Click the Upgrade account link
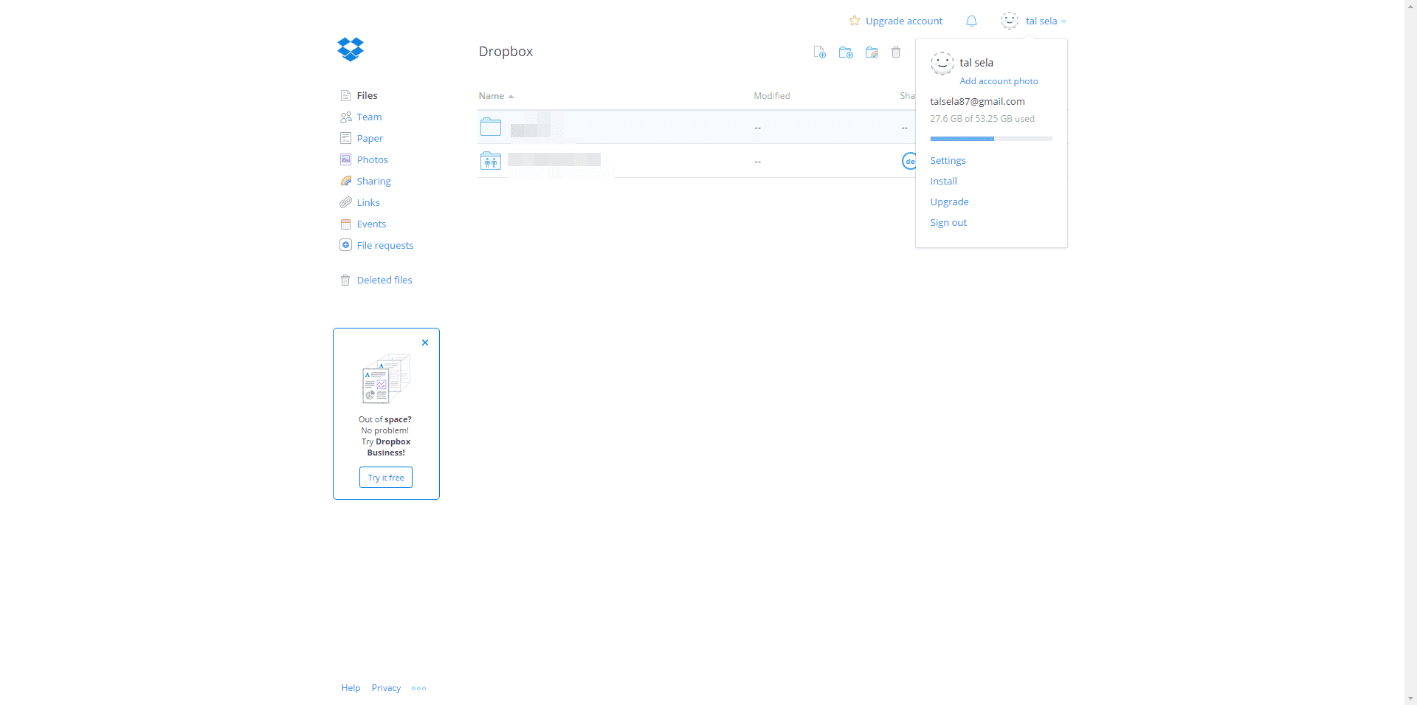The width and height of the screenshot is (1417, 705). pyautogui.click(x=904, y=21)
